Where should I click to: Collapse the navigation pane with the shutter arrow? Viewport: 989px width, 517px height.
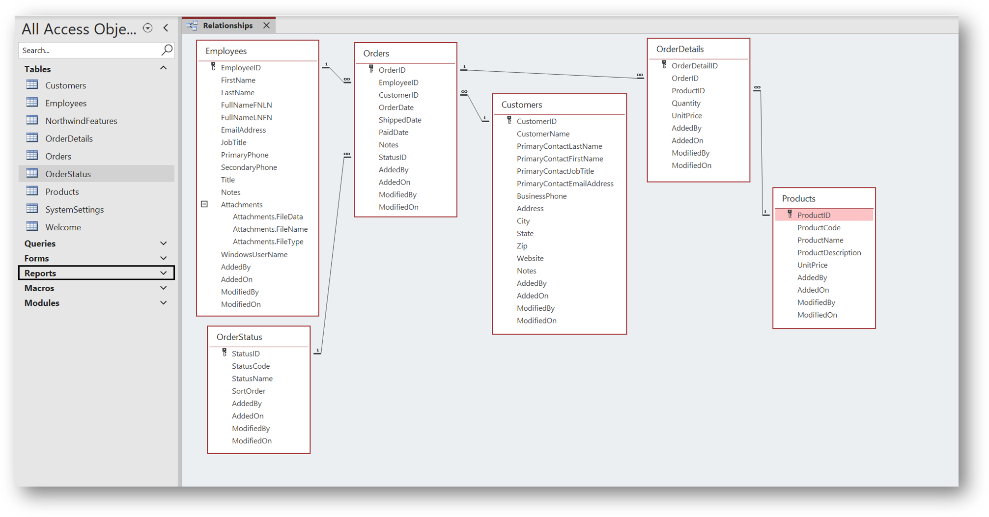point(166,28)
